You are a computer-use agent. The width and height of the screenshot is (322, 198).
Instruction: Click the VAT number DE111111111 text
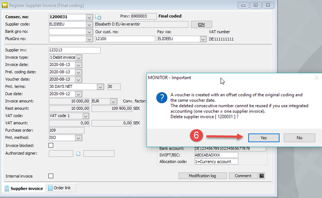point(221,39)
